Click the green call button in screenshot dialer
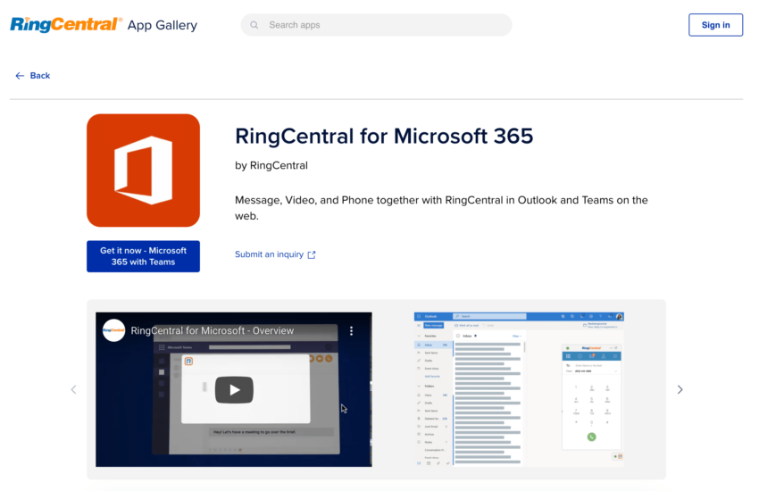The image size is (759, 491). pos(591,437)
